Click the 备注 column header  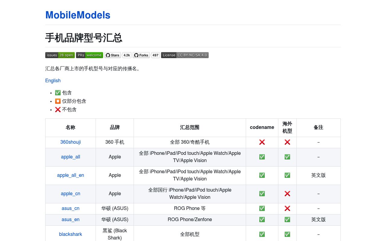click(318, 127)
